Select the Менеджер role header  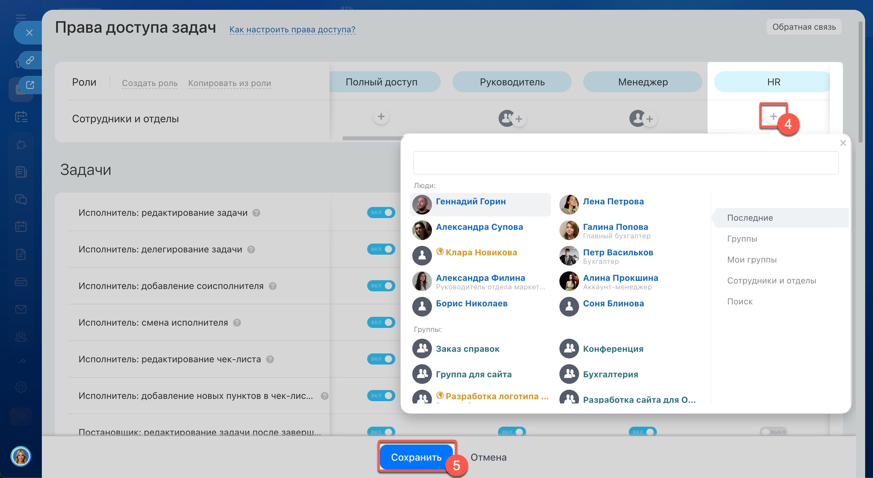click(642, 82)
